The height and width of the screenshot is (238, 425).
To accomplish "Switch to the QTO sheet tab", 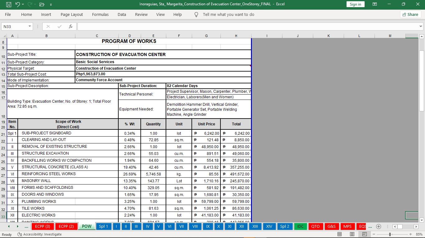I will click(315, 226).
